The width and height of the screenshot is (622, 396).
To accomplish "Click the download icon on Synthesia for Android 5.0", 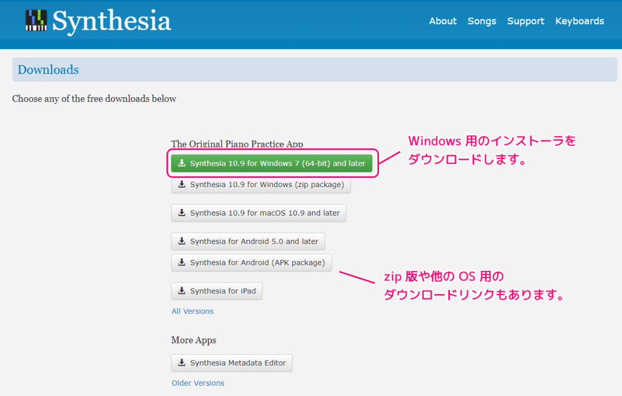I will (x=182, y=241).
